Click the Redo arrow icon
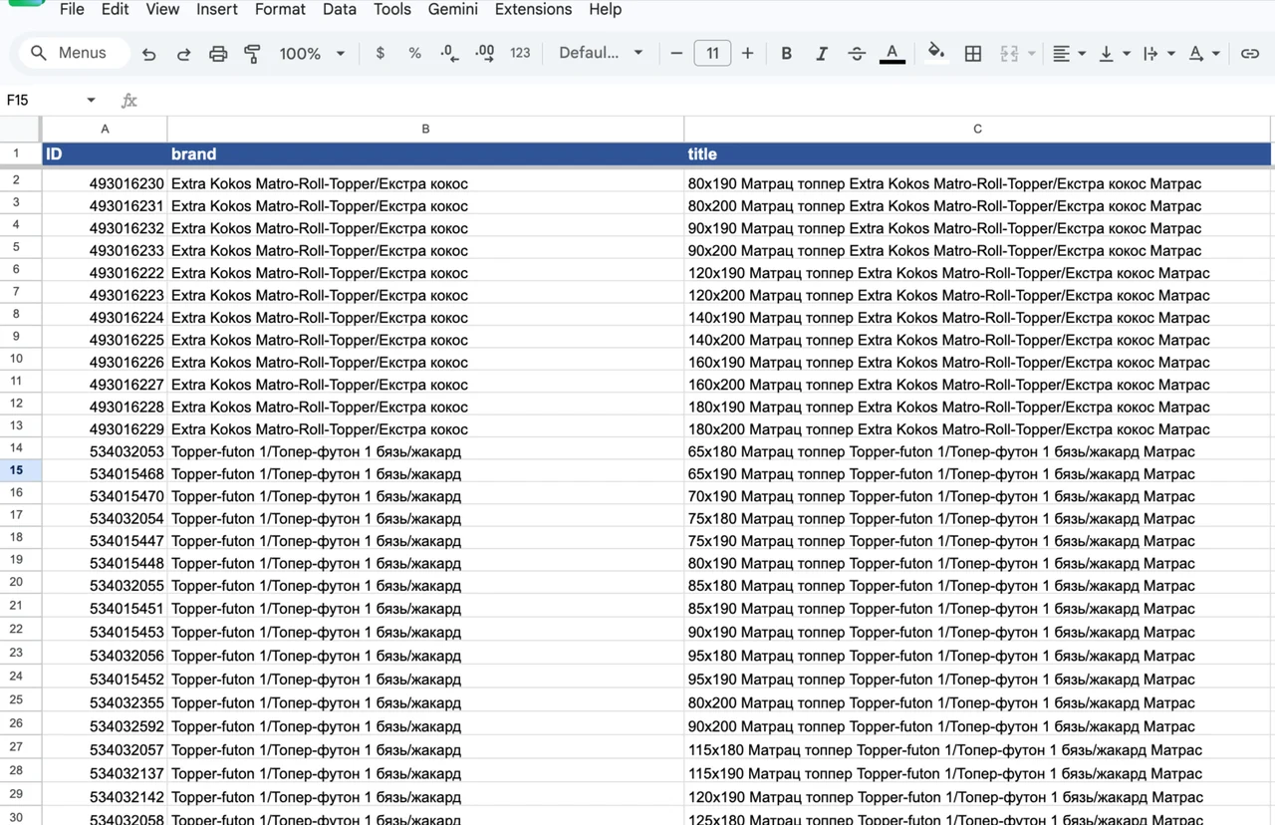The width and height of the screenshot is (1275, 825). coord(183,54)
